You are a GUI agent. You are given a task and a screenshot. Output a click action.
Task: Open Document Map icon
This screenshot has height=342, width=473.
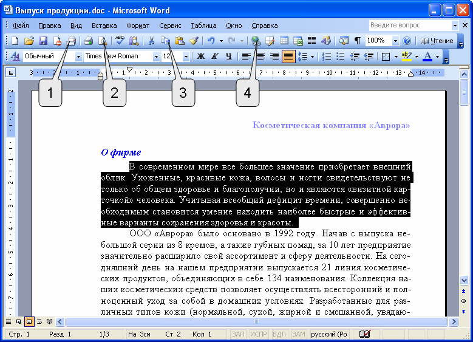tap(343, 41)
